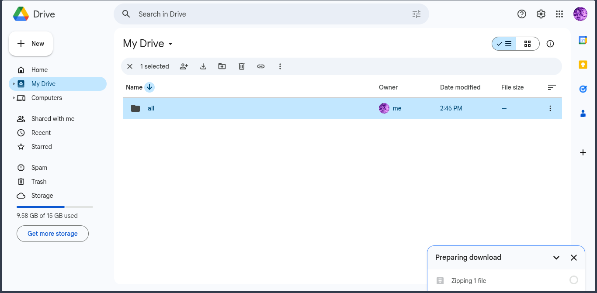Image resolution: width=597 pixels, height=293 pixels.
Task: Open Google Keep side panel icon
Action: 583,65
